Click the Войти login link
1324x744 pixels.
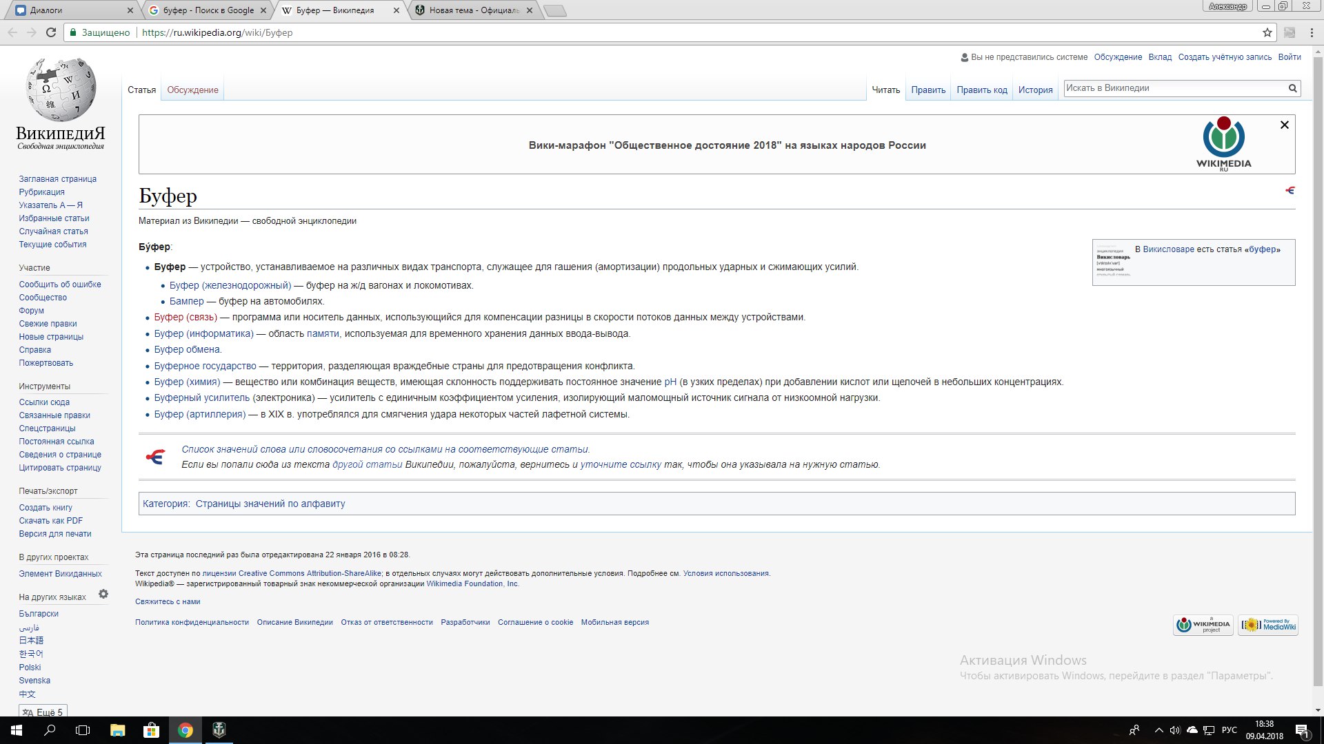1290,57
